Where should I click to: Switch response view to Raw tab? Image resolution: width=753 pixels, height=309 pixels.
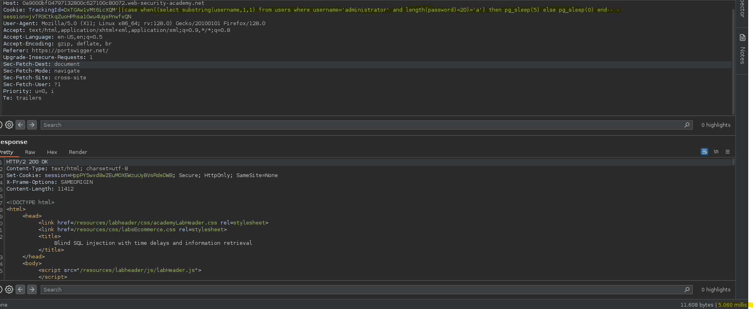[30, 152]
